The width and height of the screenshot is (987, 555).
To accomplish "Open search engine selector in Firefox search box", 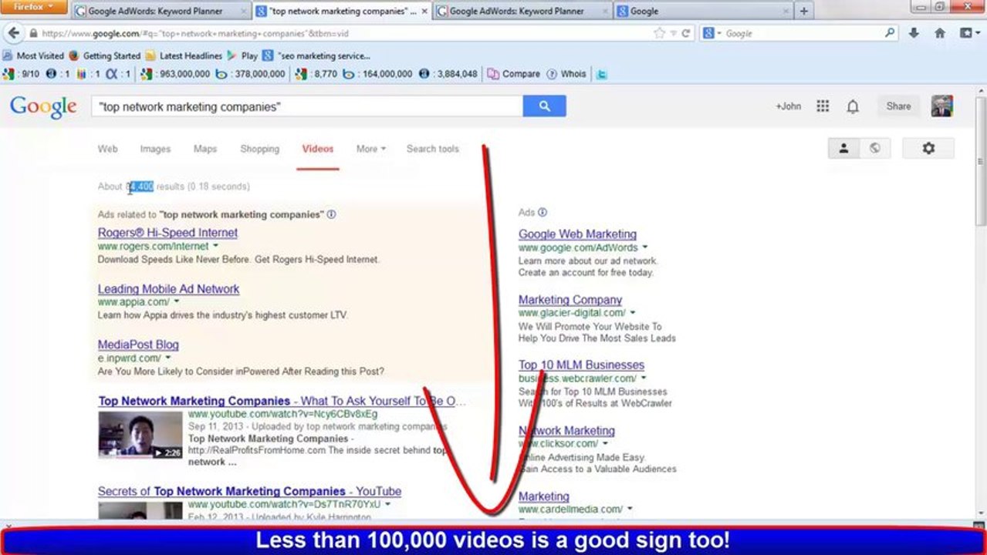I will [x=712, y=33].
